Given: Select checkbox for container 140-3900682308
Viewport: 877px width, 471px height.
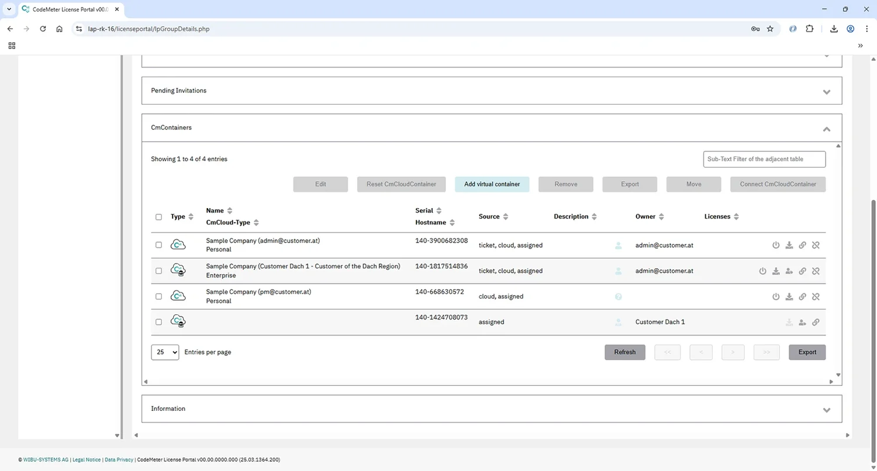Looking at the screenshot, I should coord(158,245).
